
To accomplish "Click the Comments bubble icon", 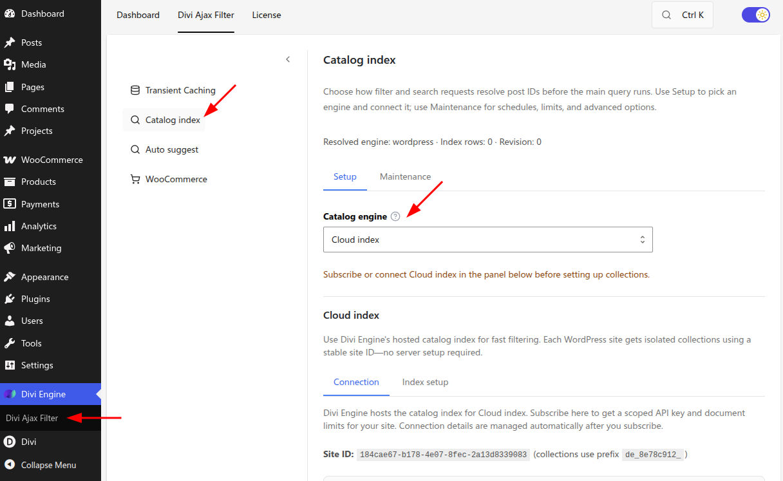I will pyautogui.click(x=10, y=109).
